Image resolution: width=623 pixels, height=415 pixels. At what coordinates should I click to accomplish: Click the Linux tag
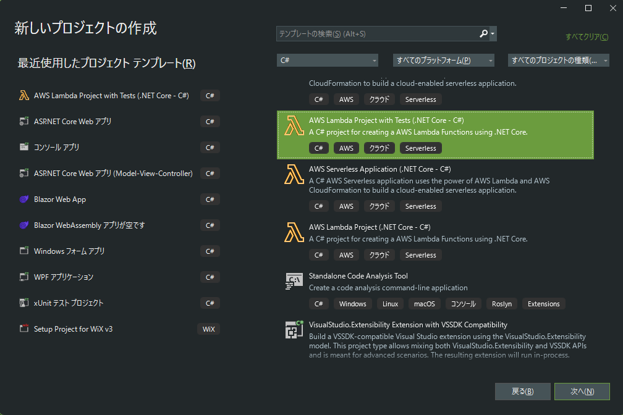tap(390, 304)
